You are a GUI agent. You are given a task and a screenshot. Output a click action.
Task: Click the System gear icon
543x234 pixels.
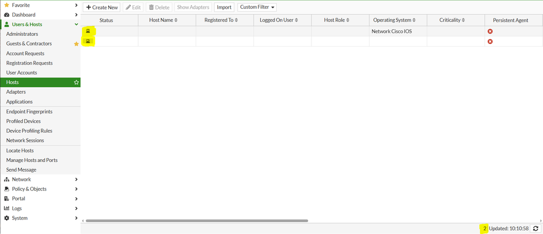click(x=7, y=218)
